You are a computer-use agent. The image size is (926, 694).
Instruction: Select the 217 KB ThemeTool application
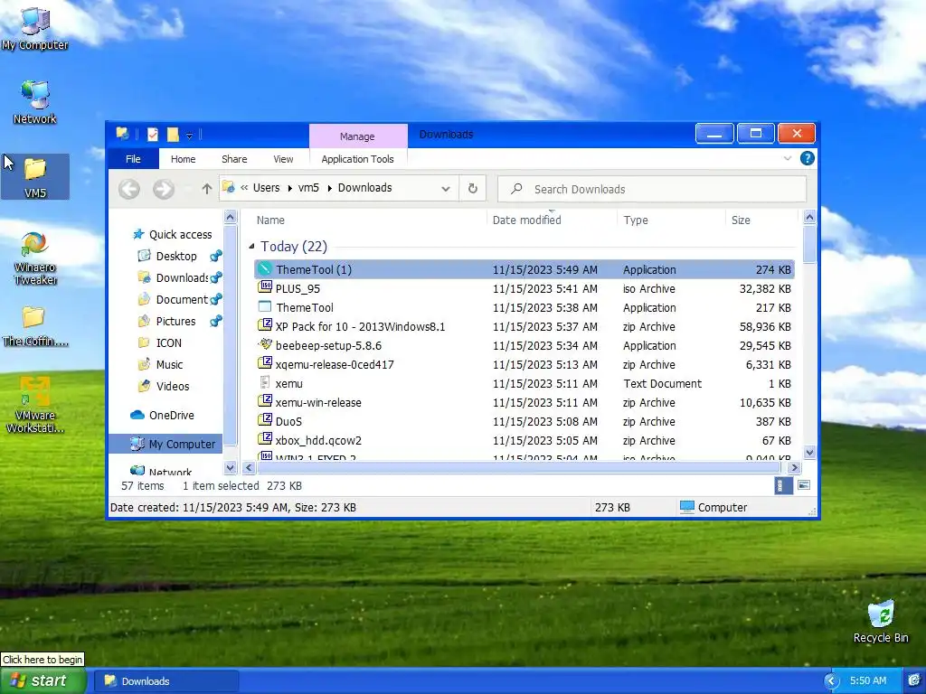[524, 307]
